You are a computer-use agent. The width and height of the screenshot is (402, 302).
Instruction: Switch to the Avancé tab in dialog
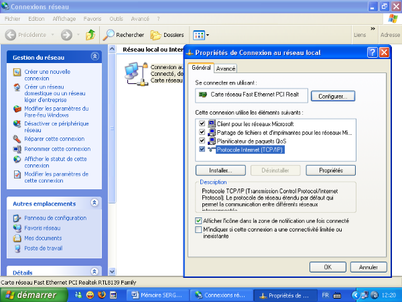[226, 68]
